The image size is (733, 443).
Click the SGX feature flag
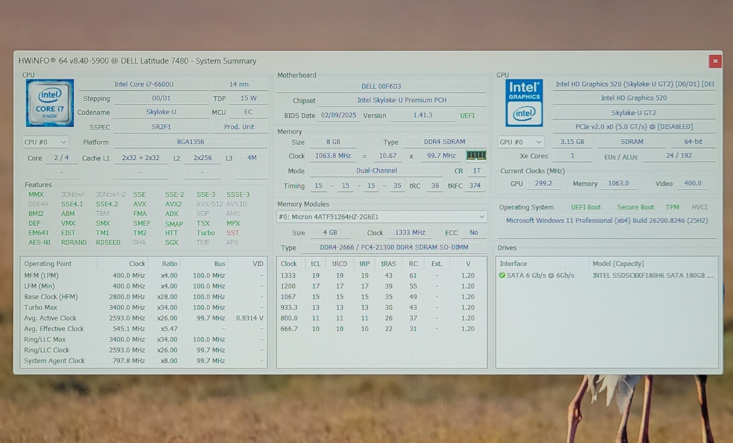pyautogui.click(x=172, y=243)
